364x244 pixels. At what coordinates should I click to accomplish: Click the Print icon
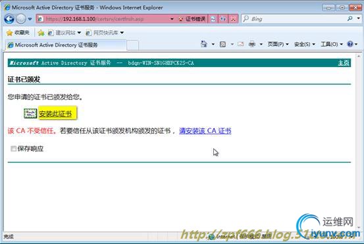pos(252,44)
